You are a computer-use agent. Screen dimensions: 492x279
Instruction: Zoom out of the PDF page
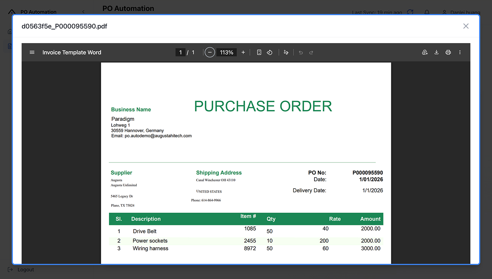click(210, 52)
